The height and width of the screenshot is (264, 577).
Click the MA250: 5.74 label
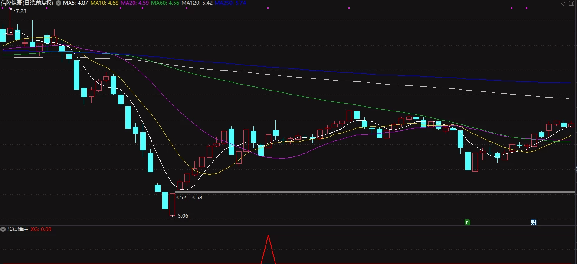[230, 3]
